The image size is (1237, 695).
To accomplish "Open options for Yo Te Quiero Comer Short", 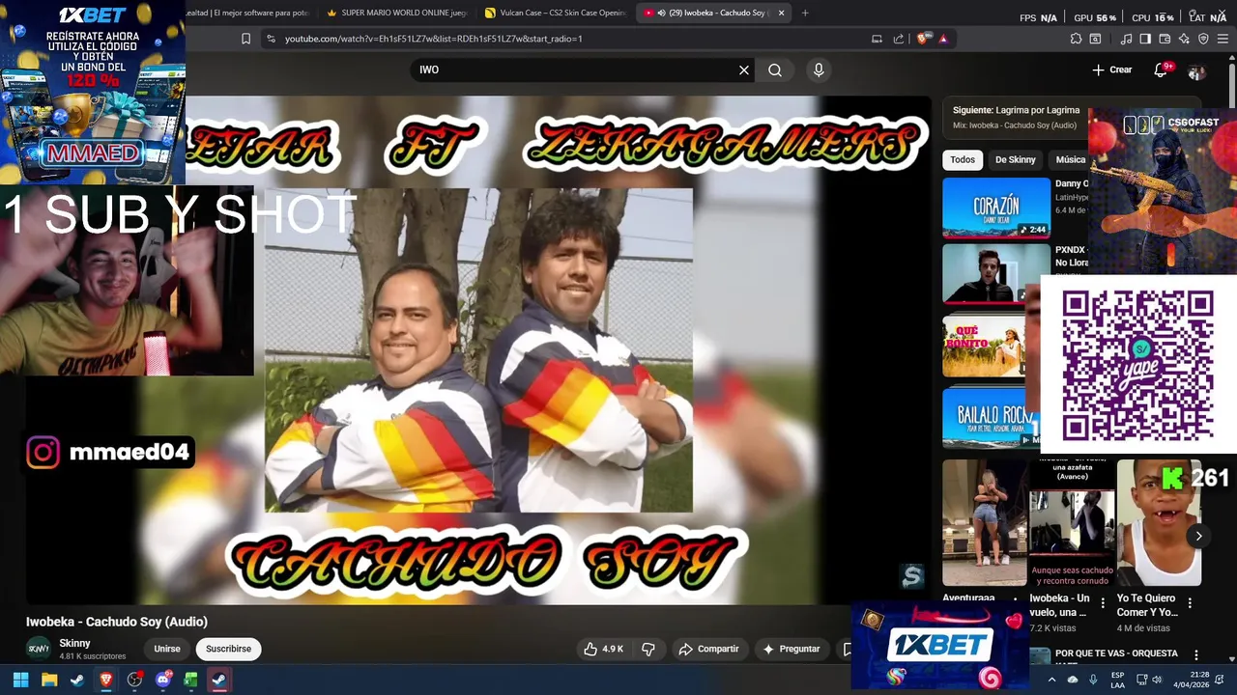I will [1190, 603].
